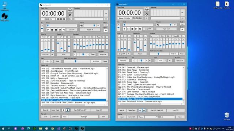
Task: Stop playback in the right WinPlayerEQ window
Action: (132, 29)
